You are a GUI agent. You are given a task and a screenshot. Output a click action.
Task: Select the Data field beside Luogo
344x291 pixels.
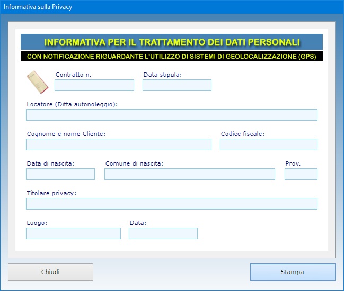pyautogui.click(x=163, y=233)
